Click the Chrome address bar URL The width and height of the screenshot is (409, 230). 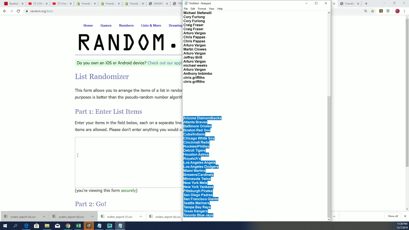pos(42,11)
